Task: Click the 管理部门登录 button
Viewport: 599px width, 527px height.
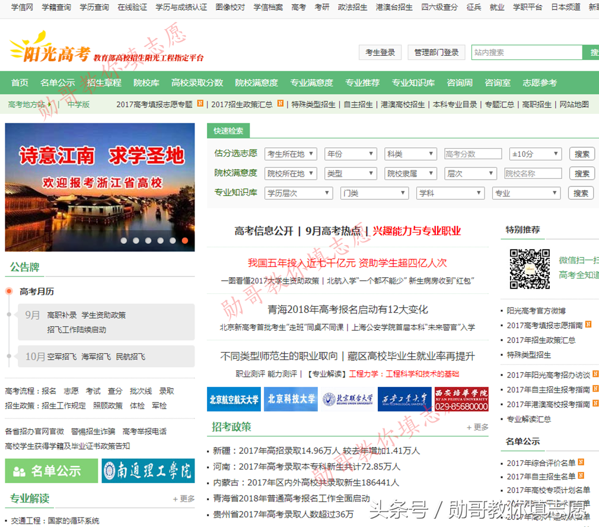Action: (436, 52)
